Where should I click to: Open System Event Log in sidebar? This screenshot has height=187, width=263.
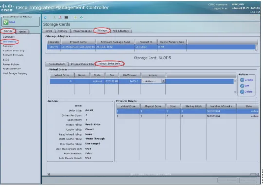pos(14,51)
